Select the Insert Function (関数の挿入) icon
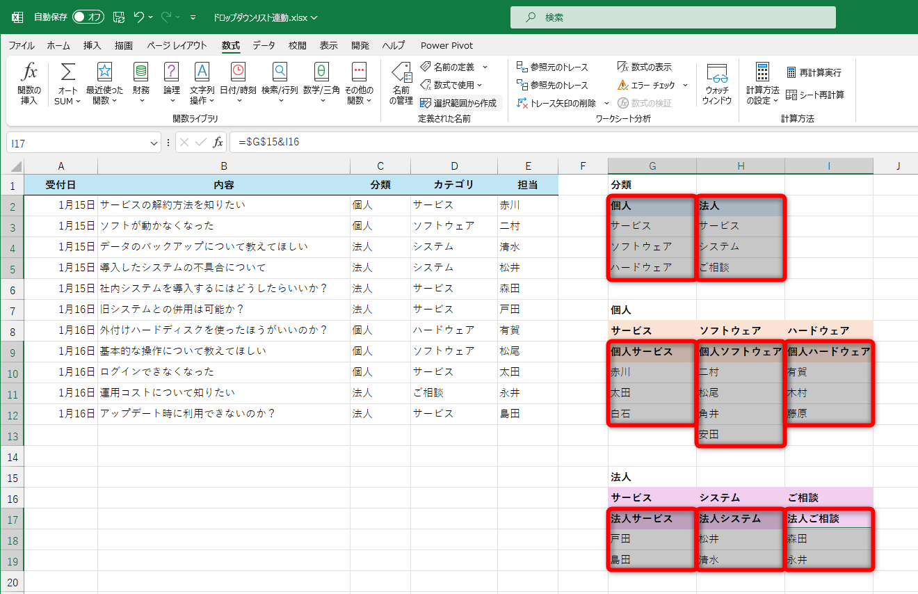Image resolution: width=918 pixels, height=594 pixels. pos(29,82)
